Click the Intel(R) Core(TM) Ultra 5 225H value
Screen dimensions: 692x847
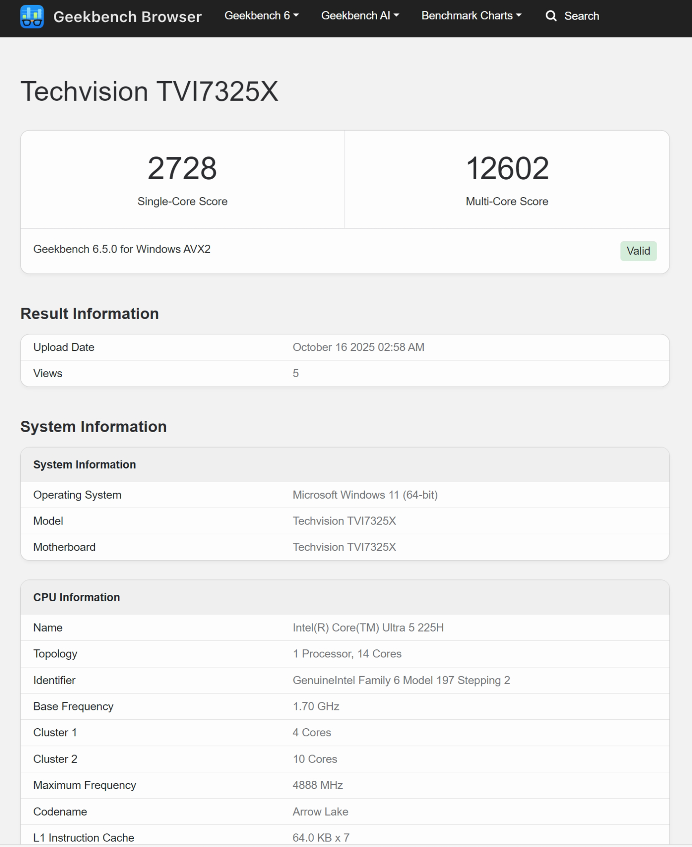[368, 628]
